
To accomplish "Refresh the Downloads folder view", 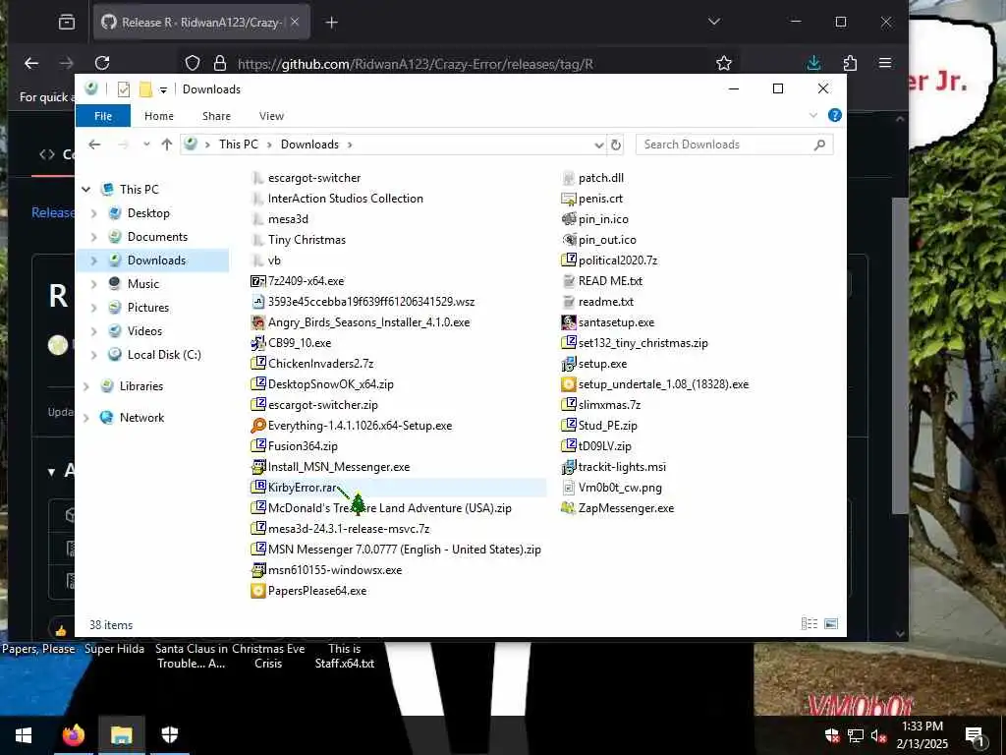I will click(616, 145).
